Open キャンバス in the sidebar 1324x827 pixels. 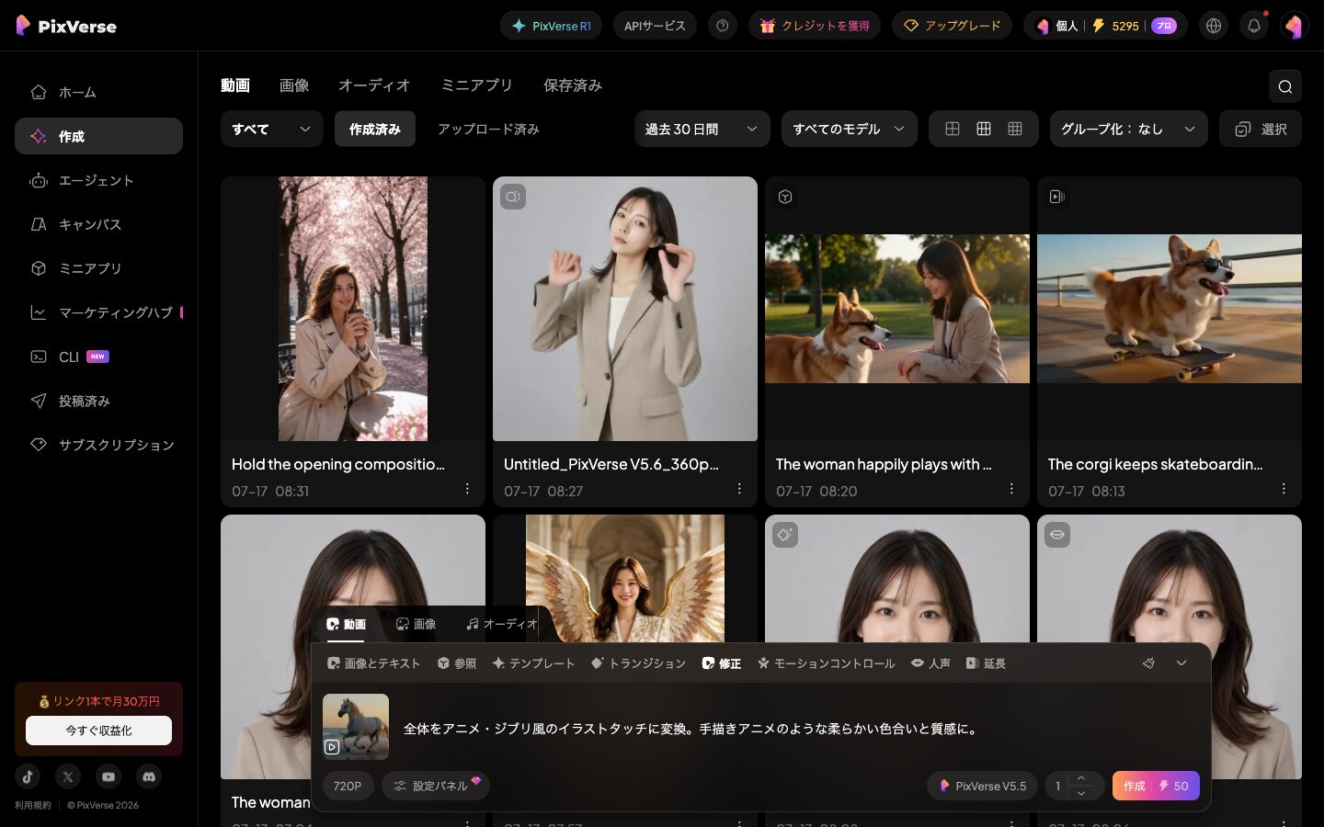[x=98, y=224]
